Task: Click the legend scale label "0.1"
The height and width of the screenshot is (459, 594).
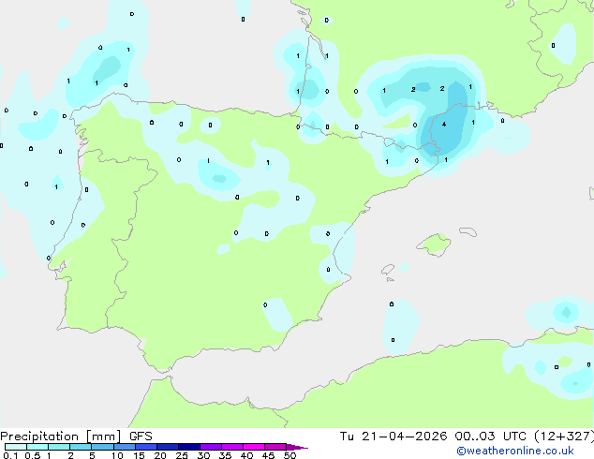Action: pyautogui.click(x=10, y=455)
